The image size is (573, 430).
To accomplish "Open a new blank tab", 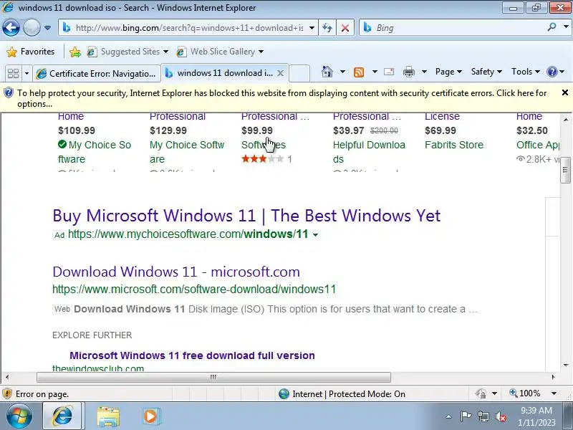I will pyautogui.click(x=299, y=73).
